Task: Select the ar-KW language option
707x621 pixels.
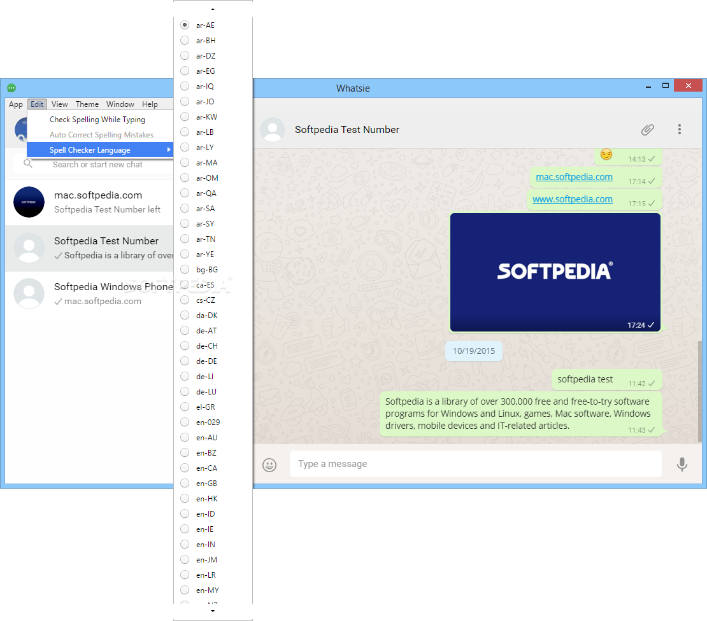Action: click(213, 116)
